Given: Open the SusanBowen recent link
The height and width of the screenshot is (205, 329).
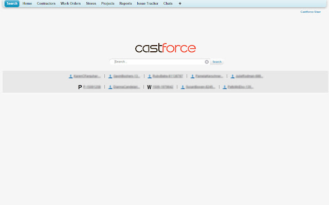Looking at the screenshot, I should pyautogui.click(x=200, y=87).
